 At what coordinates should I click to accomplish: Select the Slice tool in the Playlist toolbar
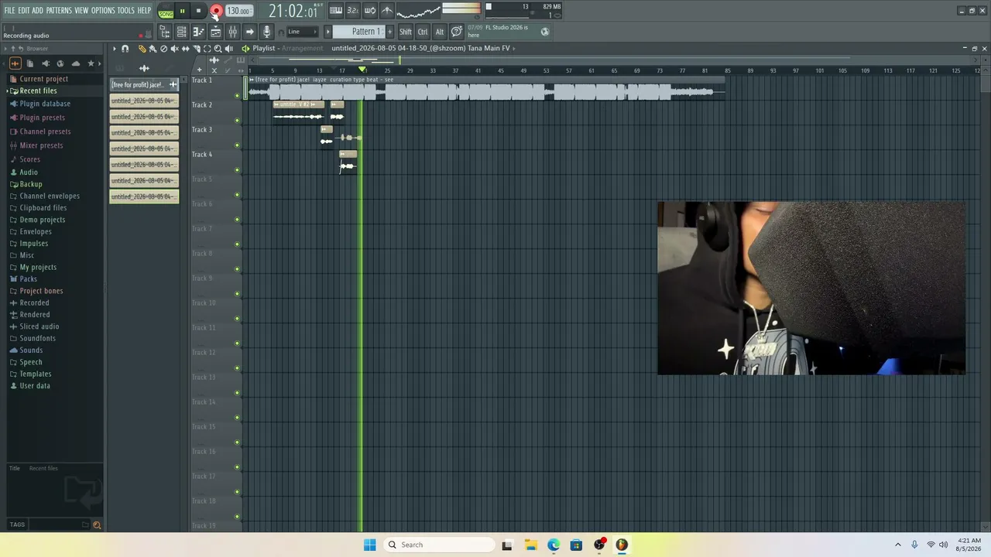click(196, 49)
